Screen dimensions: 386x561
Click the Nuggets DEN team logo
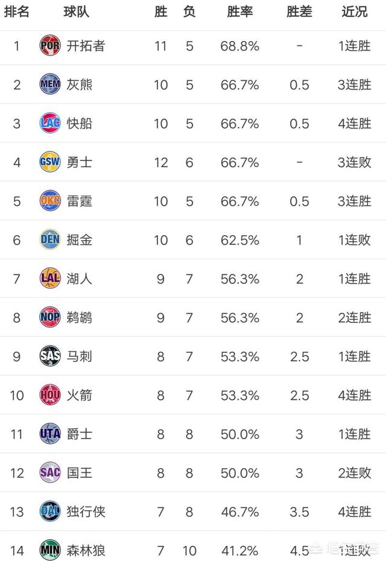50,240
